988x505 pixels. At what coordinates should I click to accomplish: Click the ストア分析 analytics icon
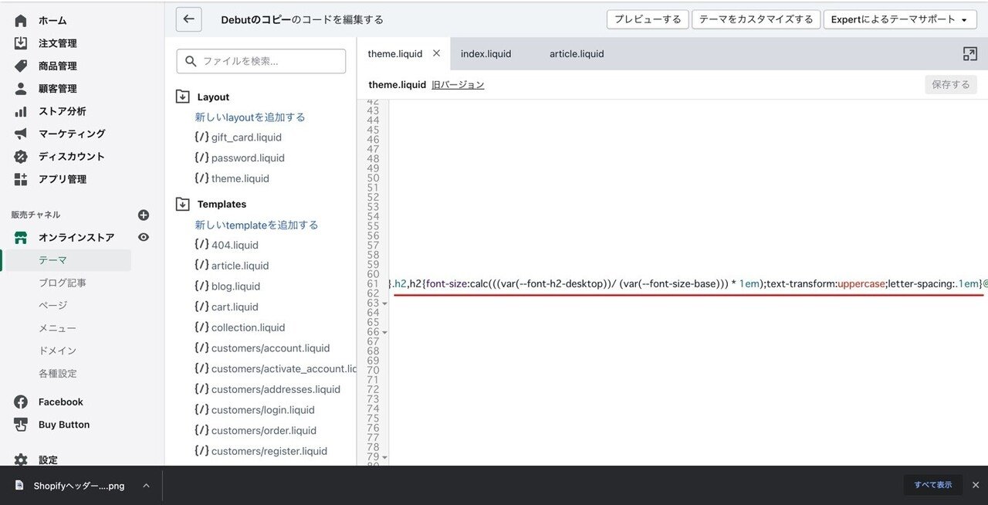19,110
